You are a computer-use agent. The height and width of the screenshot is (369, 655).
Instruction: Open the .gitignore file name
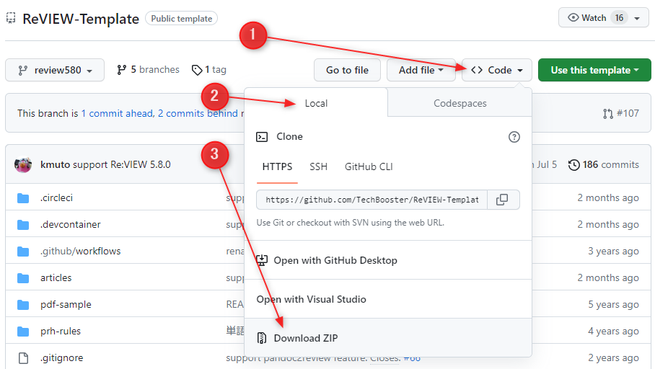tap(62, 358)
